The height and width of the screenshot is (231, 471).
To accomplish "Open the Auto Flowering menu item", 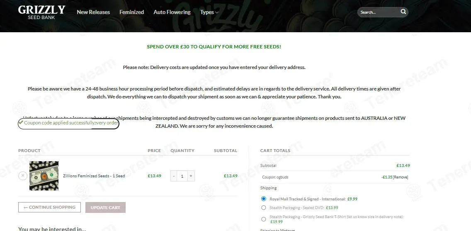I will [172, 12].
